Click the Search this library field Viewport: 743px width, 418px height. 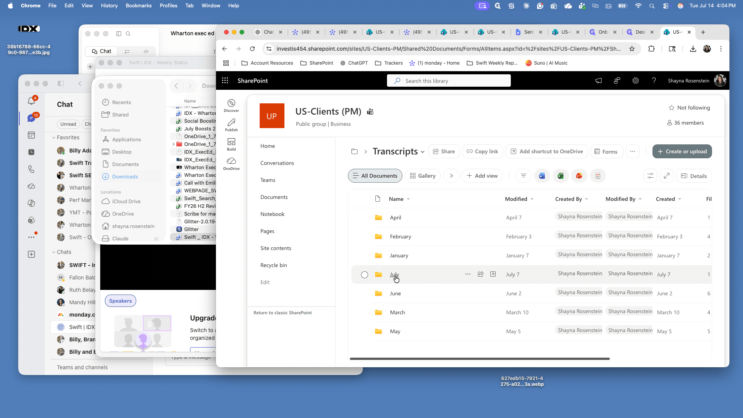[x=449, y=81]
